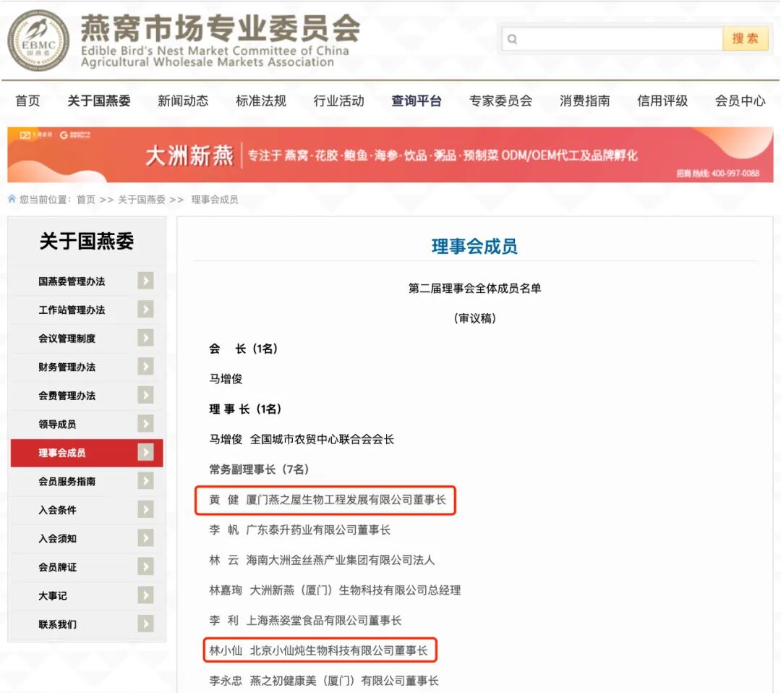Click 关于国燕委 breadcrumb link
The image size is (781, 693).
[142, 199]
